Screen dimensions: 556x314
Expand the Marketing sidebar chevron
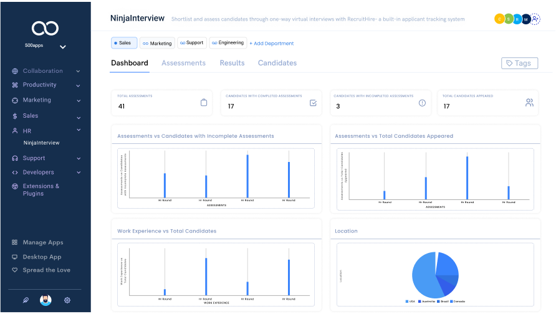click(x=79, y=101)
